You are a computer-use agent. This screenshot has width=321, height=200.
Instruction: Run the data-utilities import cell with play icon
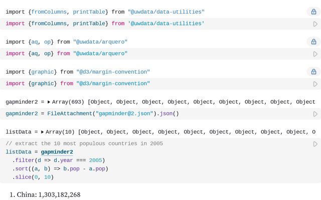pyautogui.click(x=315, y=24)
